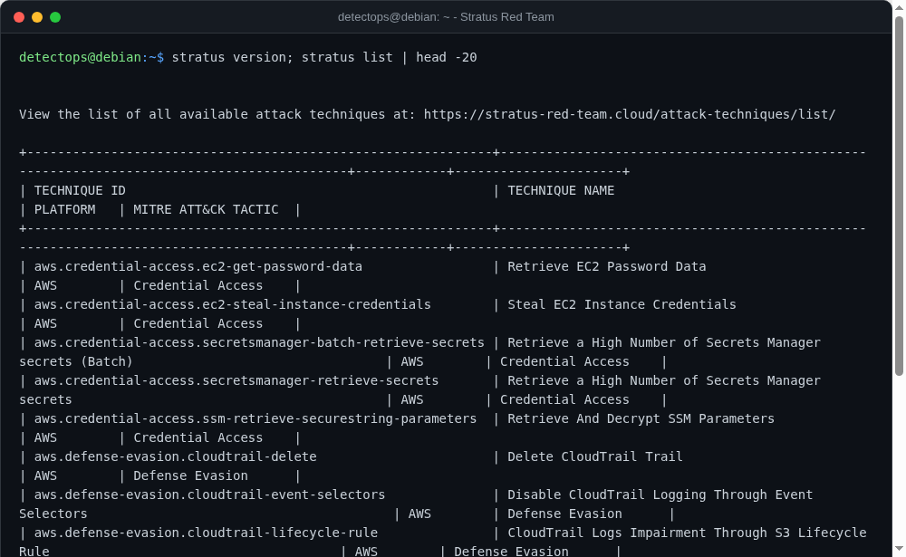Click 'Retrieve And Decrypt SSM Parameters' name

point(641,419)
